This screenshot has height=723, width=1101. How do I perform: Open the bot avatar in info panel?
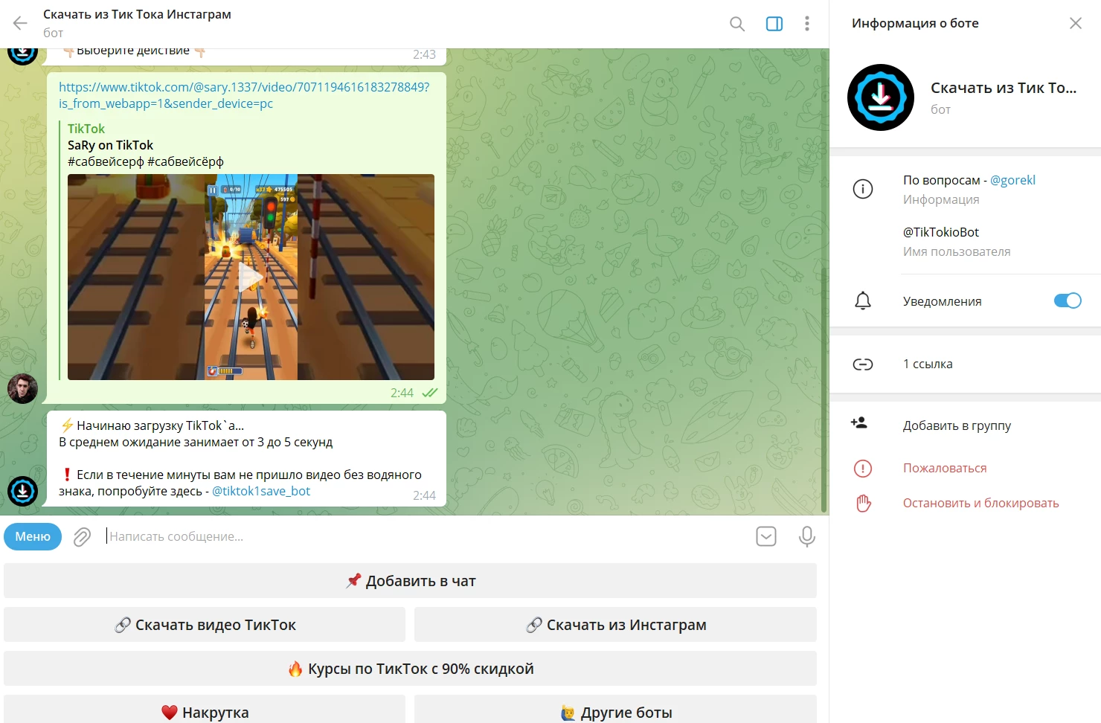tap(881, 97)
